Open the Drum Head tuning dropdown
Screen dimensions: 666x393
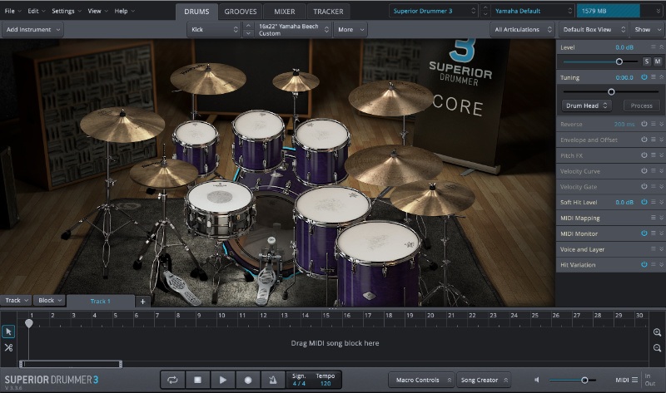pos(587,106)
